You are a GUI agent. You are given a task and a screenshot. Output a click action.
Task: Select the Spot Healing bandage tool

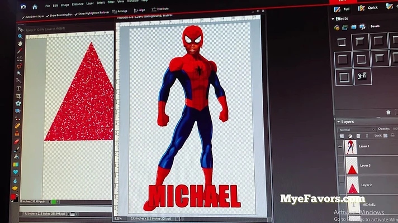pos(17,126)
